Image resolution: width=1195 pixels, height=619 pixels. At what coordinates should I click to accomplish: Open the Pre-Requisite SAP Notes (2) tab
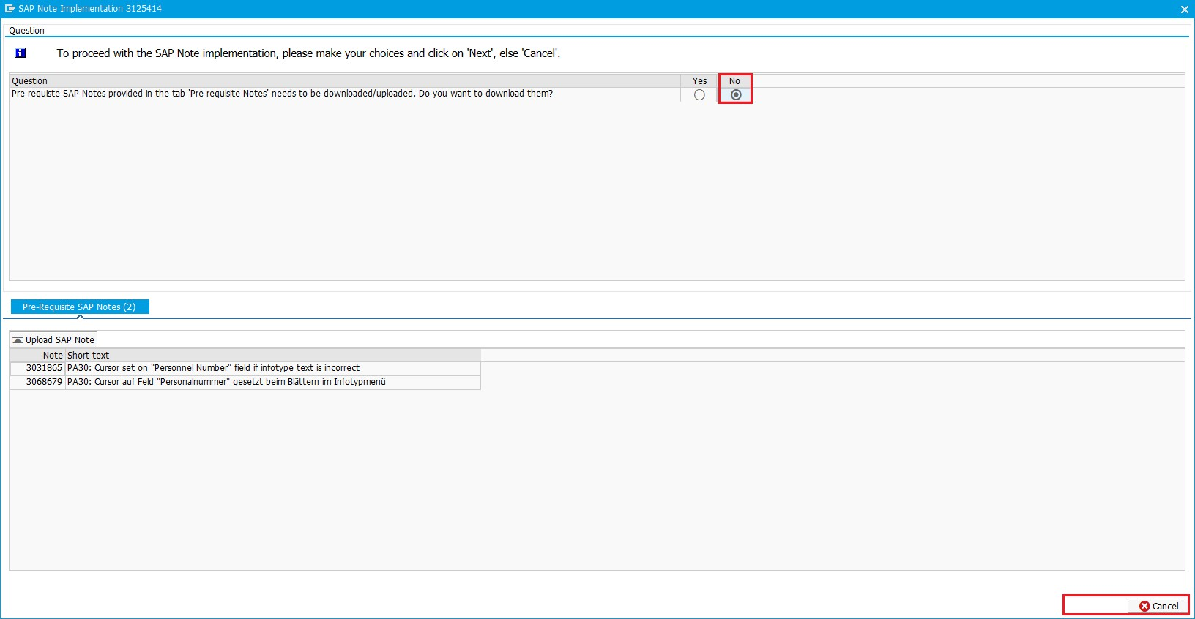pos(80,307)
